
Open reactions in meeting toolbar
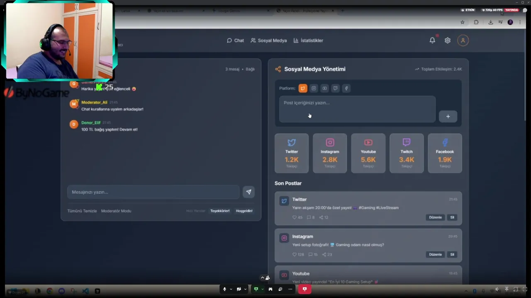click(x=280, y=289)
